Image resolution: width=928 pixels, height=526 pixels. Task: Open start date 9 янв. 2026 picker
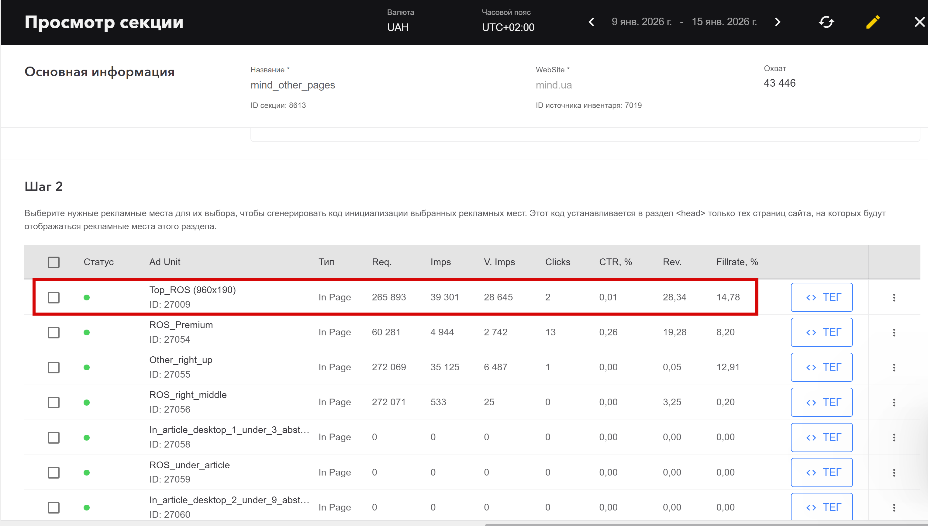(641, 22)
